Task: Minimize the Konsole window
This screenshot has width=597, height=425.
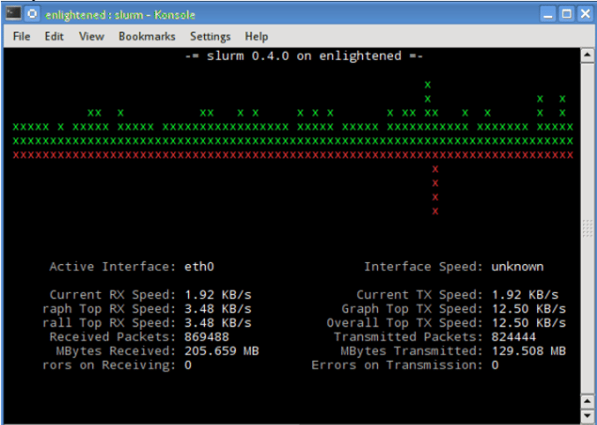Action: (x=548, y=14)
